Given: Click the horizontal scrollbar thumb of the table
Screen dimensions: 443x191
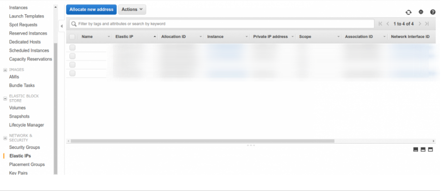Looking at the screenshot, I should [202, 141].
